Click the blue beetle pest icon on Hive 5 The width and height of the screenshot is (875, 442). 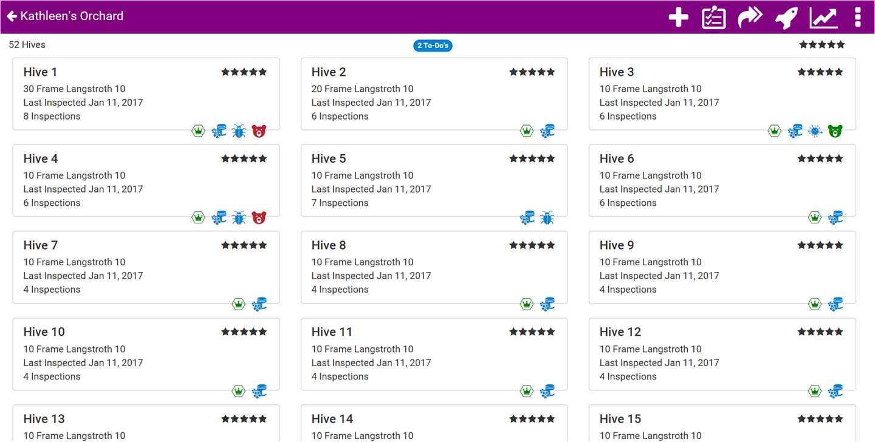click(547, 218)
